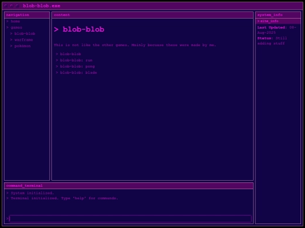
Task: Focus the command terminal input field
Action: tap(130, 218)
